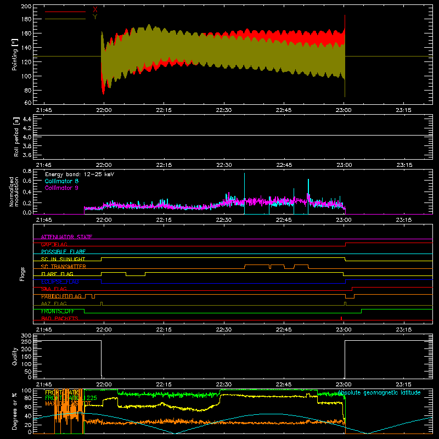This screenshot has height=439, width=439.
Task: Click the Absolute geomagnetic latitude label
Action: coord(379,393)
